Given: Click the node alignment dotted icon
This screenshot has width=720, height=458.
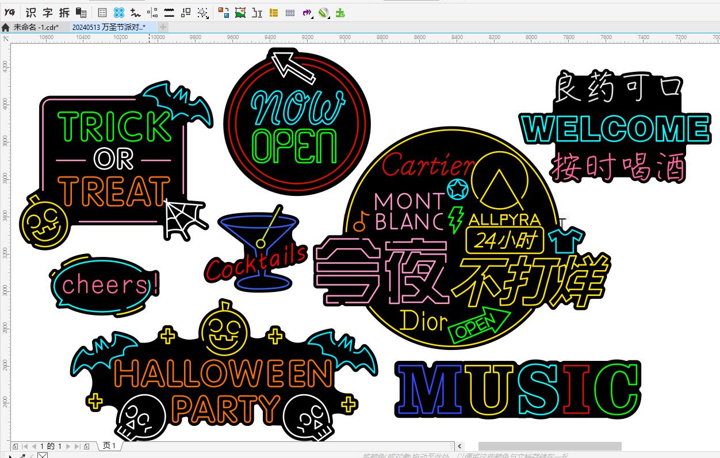Looking at the screenshot, I should tap(152, 12).
